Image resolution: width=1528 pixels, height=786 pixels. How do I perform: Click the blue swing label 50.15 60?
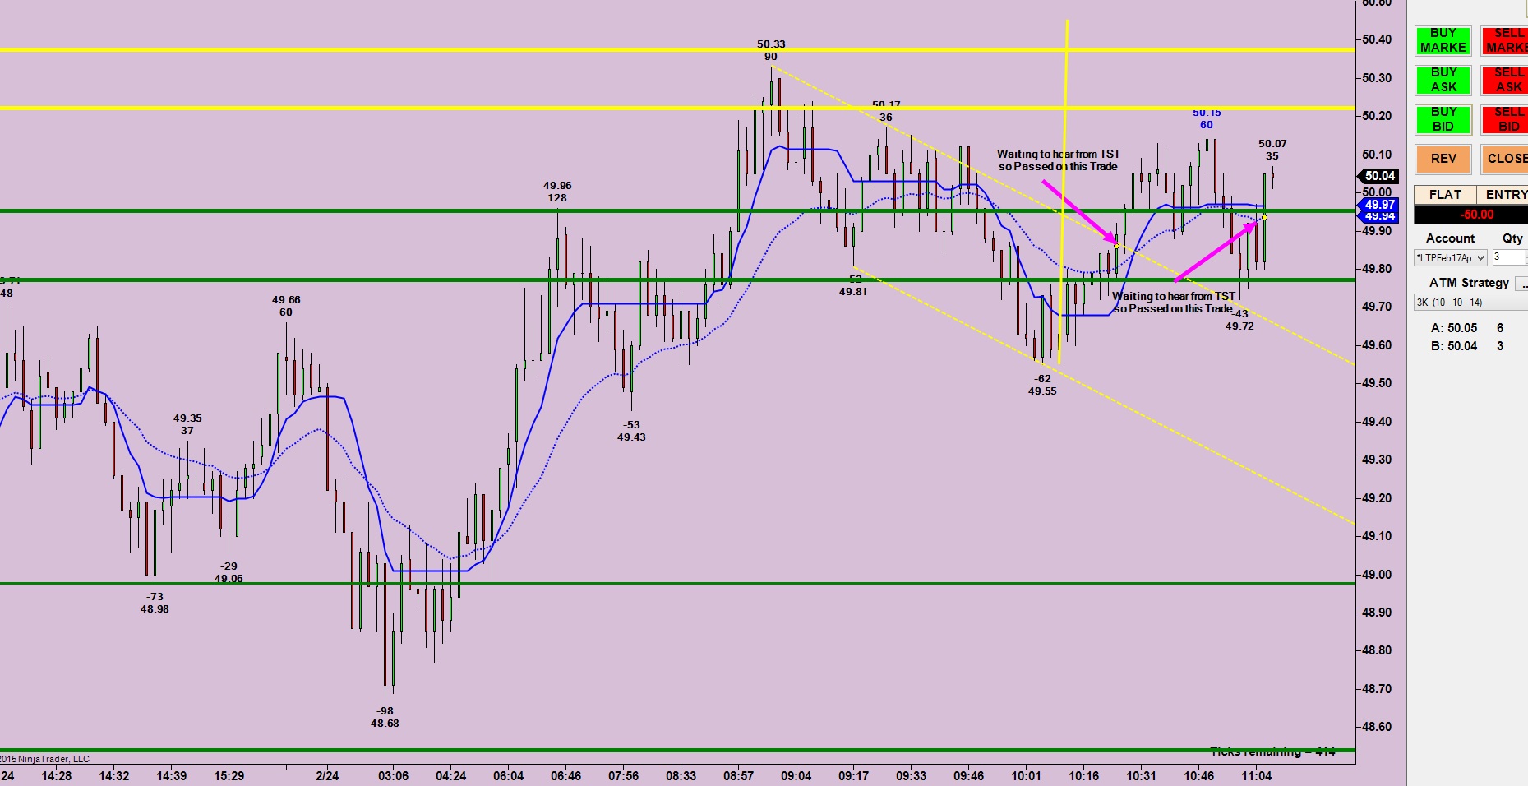pos(1207,118)
